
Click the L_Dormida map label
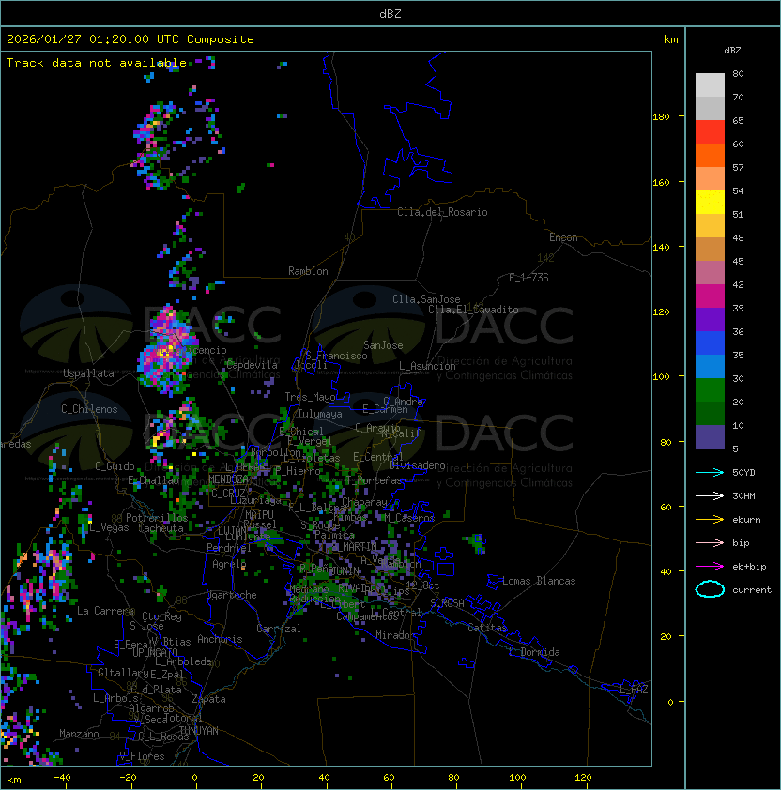534,652
